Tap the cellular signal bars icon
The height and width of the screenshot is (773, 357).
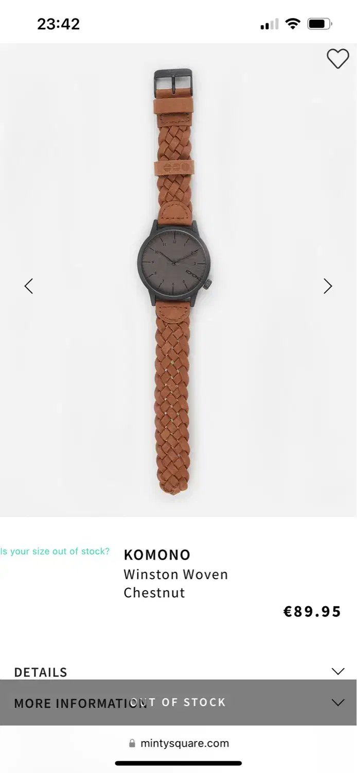tap(270, 24)
